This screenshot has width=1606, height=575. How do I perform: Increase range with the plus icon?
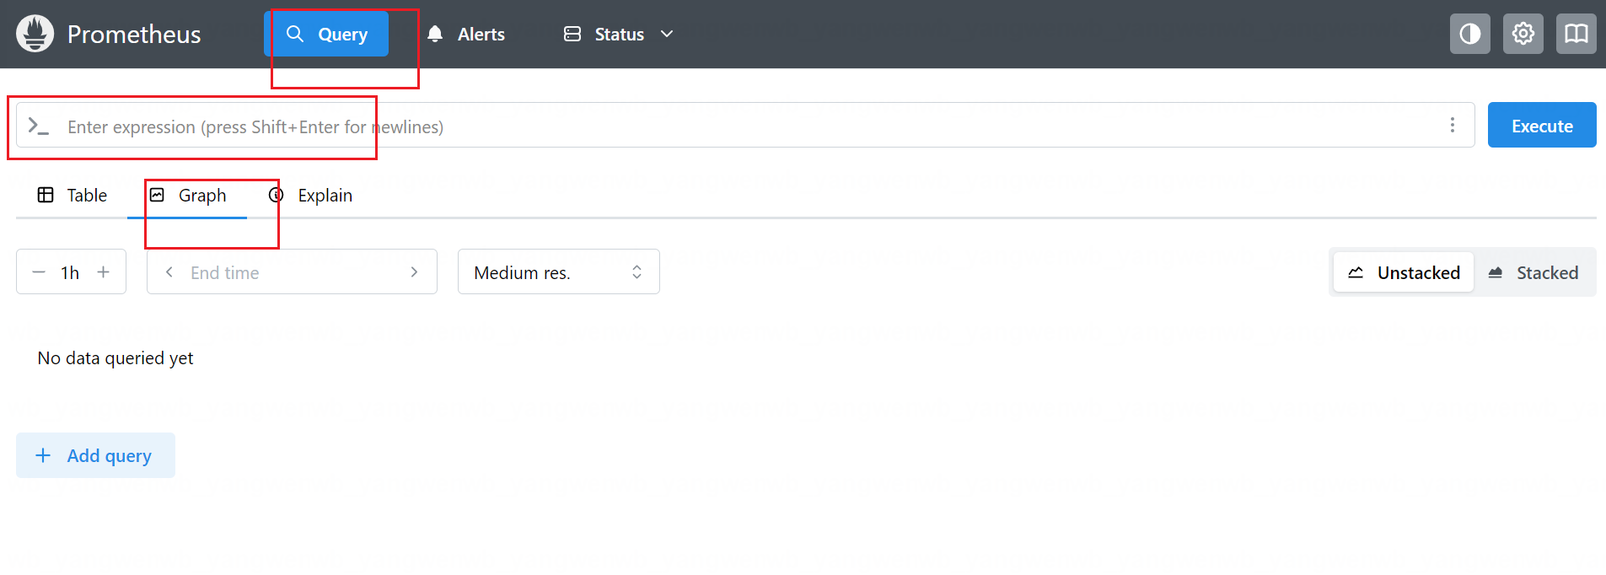pyautogui.click(x=104, y=272)
